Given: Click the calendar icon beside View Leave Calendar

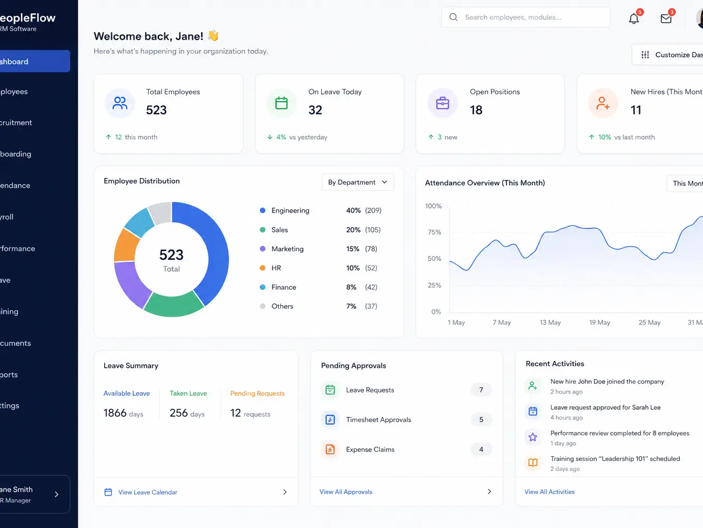Looking at the screenshot, I should (x=108, y=492).
